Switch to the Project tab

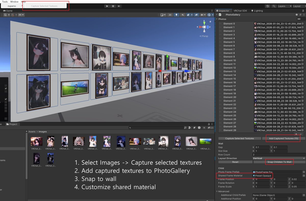pyautogui.click(x=12, y=124)
